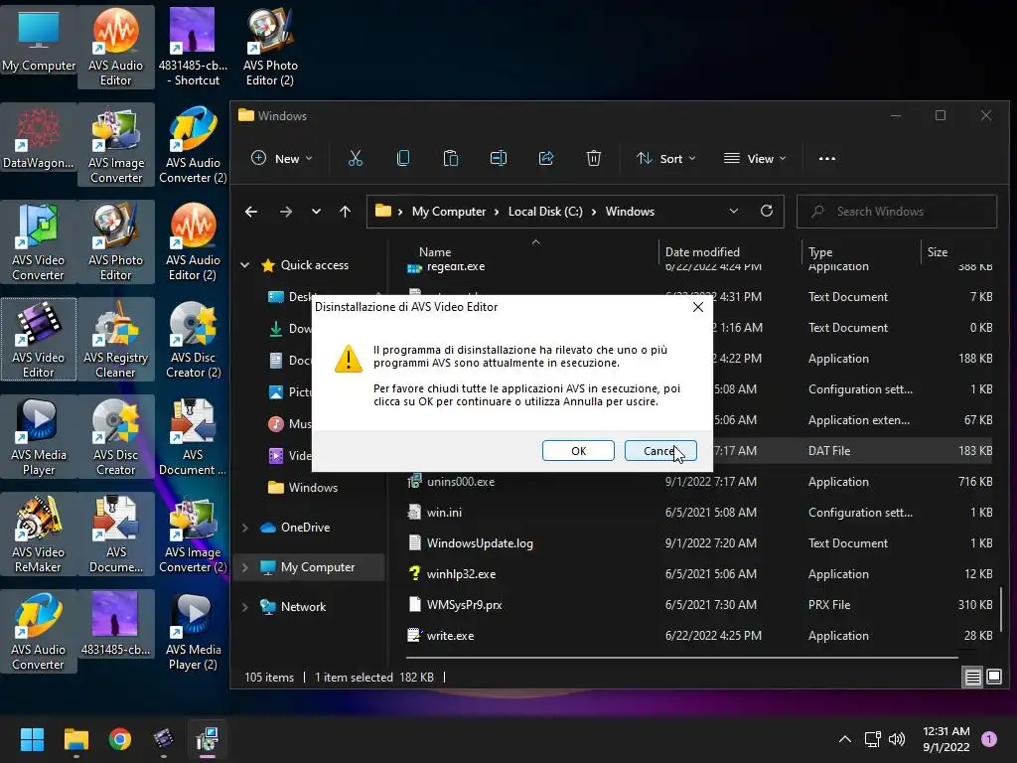Select My Computer desktop icon
This screenshot has height=763, width=1017.
point(39,41)
